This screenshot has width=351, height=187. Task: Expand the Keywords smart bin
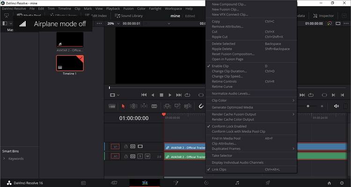[4, 158]
